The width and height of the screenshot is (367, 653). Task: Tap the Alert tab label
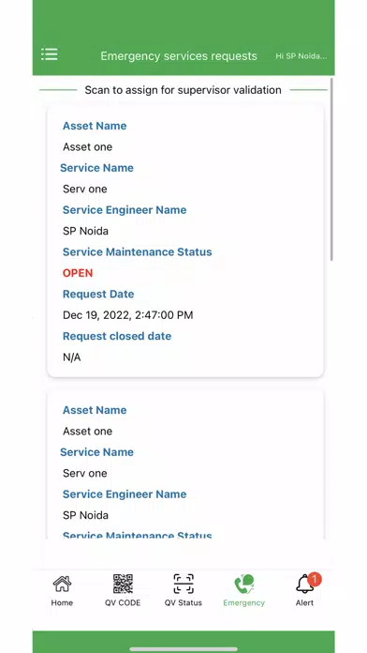click(x=304, y=602)
